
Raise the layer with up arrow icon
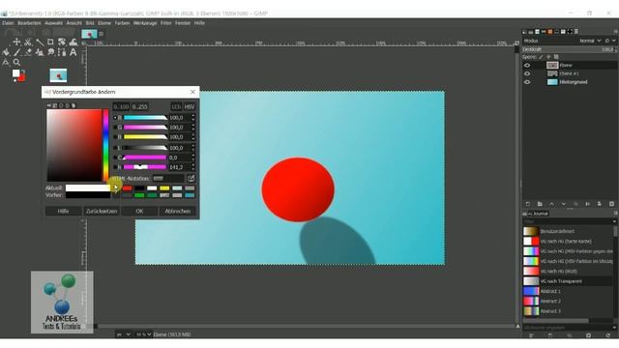[x=551, y=204]
